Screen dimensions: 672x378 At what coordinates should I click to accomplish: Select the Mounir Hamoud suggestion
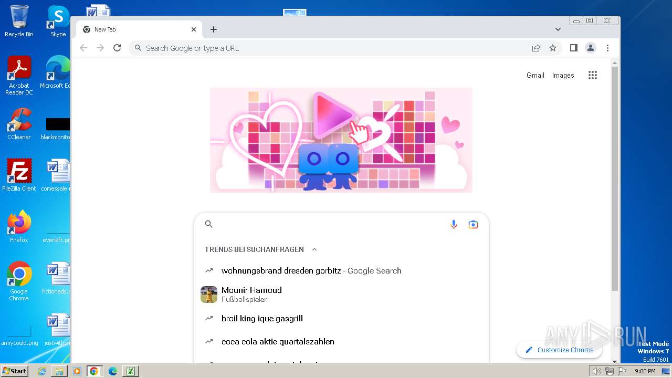point(341,294)
